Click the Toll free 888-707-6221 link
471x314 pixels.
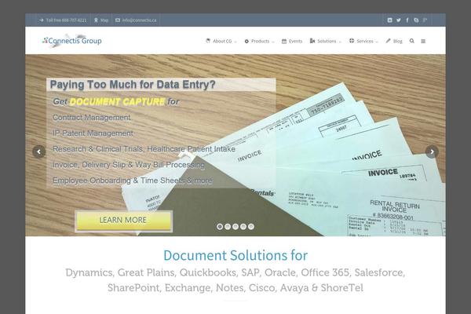pos(63,20)
